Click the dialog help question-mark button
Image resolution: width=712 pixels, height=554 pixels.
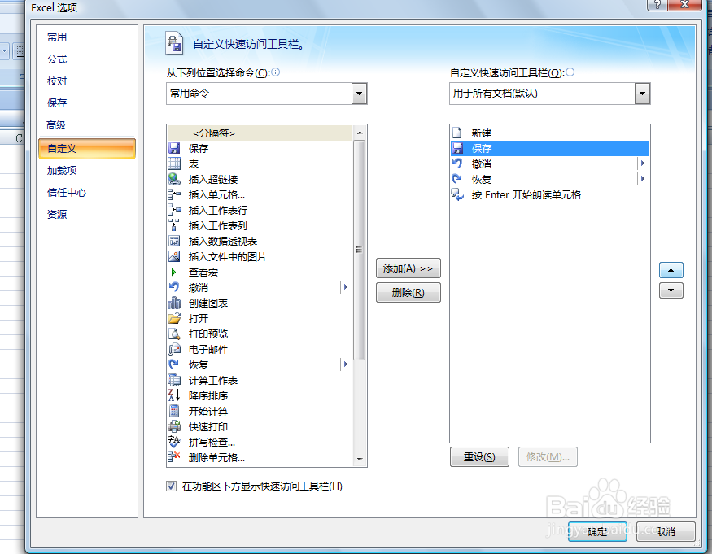pos(657,4)
